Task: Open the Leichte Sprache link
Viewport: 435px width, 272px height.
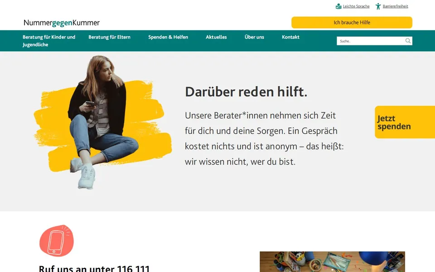Action: tap(356, 6)
